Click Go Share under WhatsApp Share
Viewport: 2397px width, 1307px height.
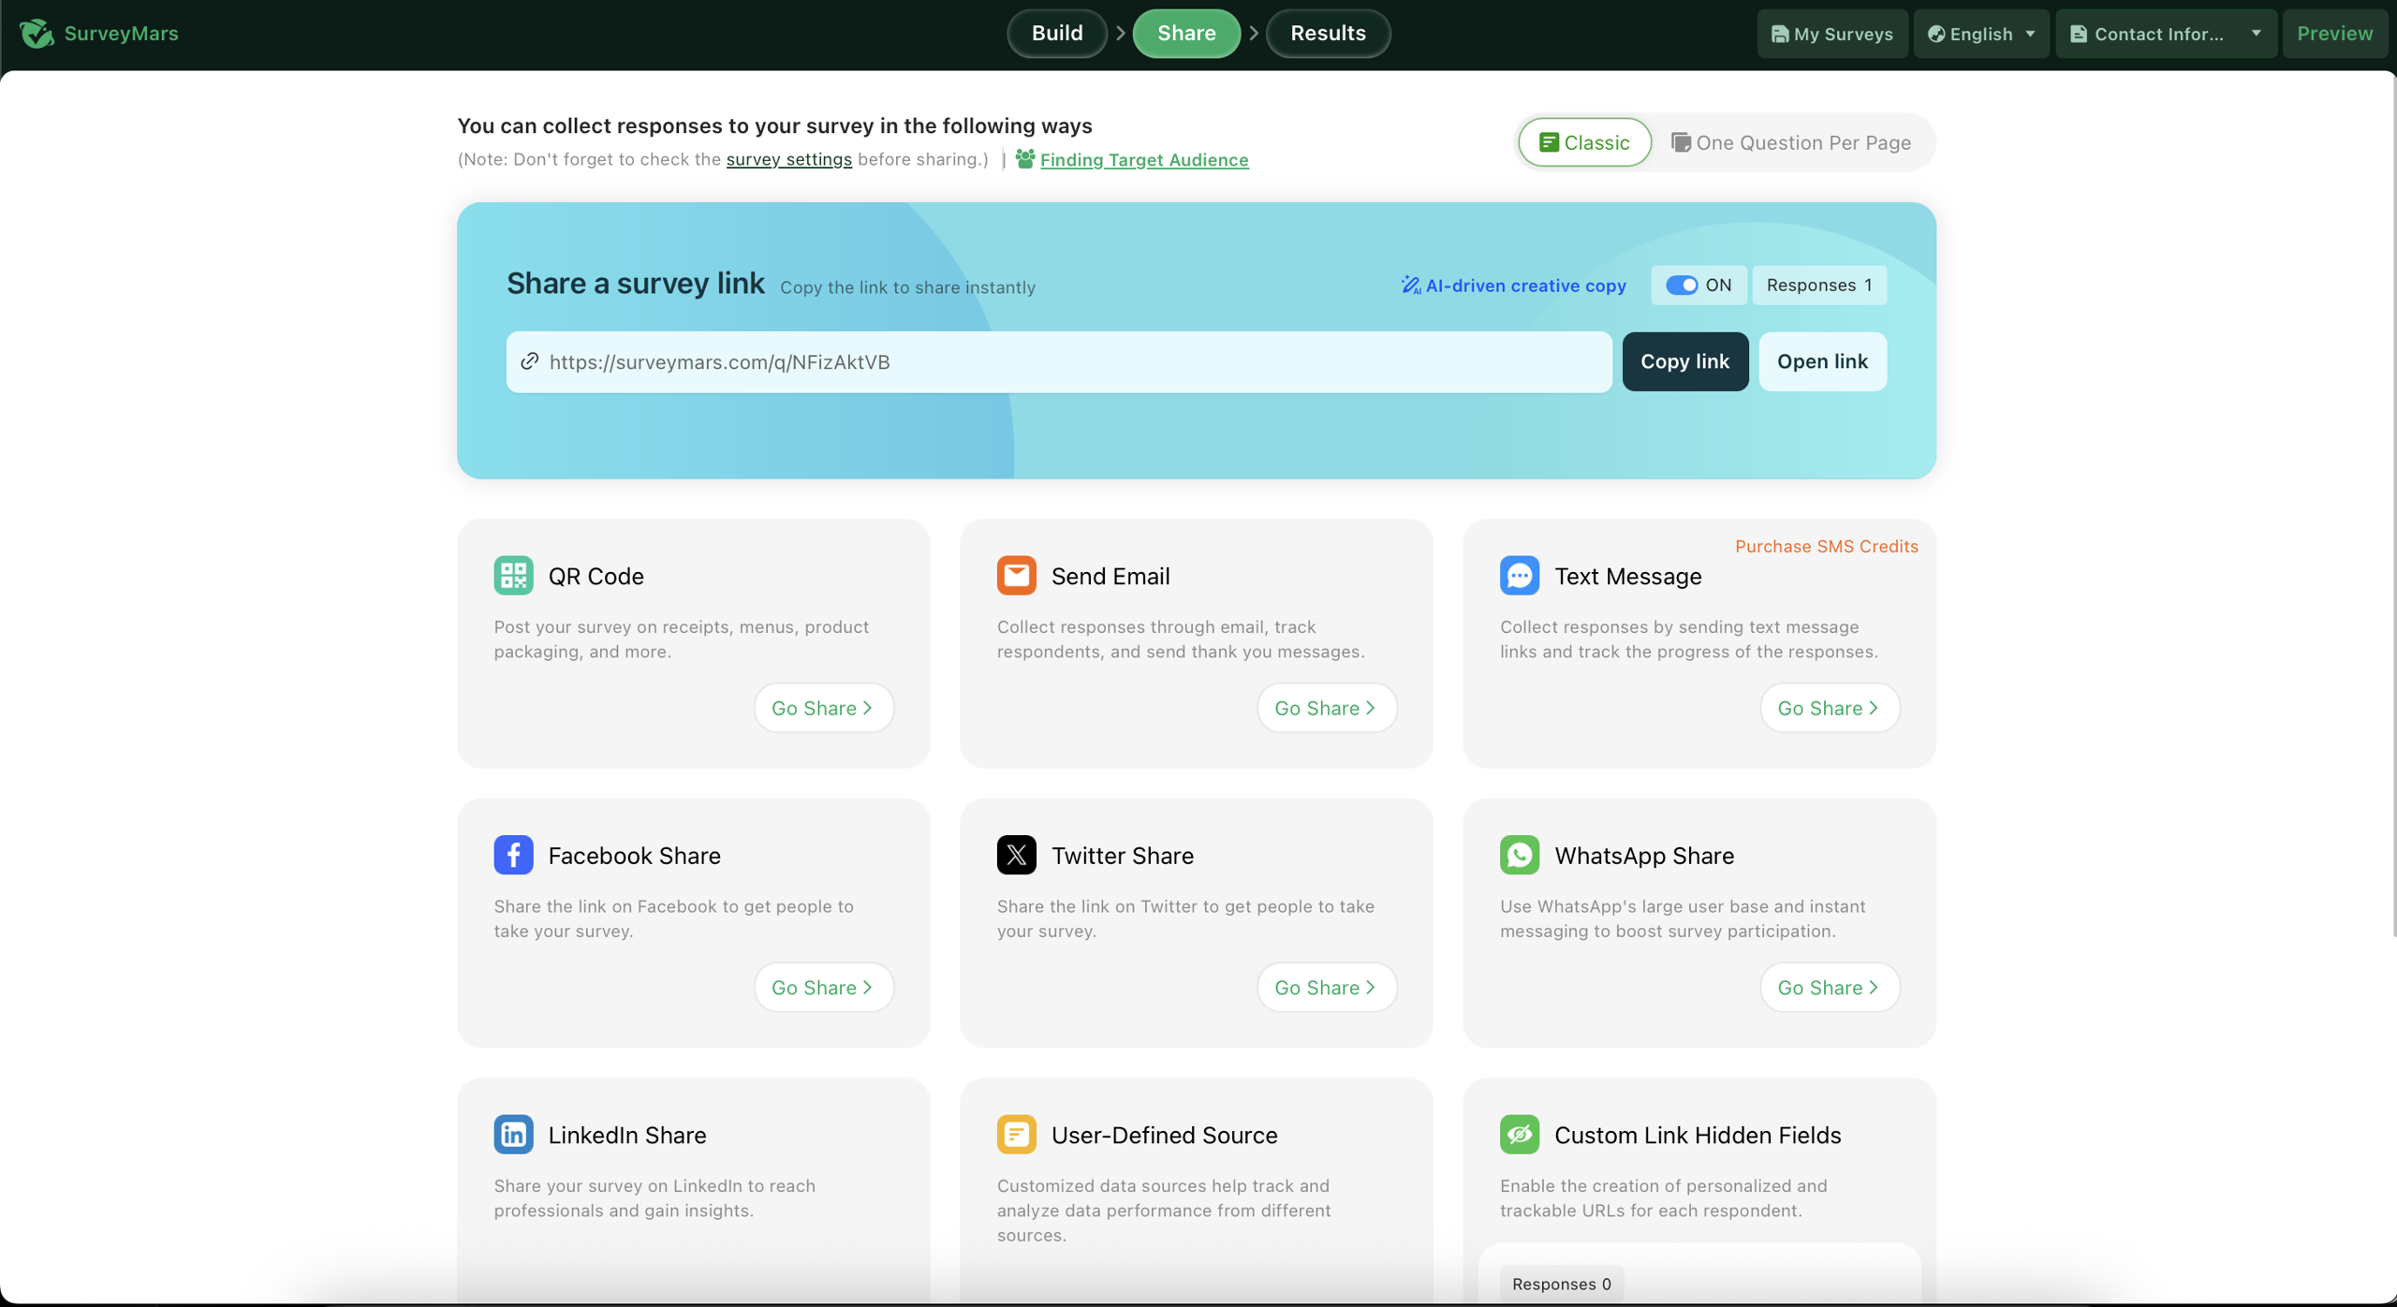1829,988
